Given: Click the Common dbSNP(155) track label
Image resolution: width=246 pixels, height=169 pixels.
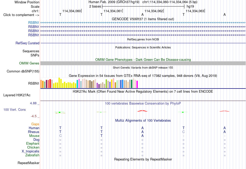Looking at the screenshot, I should [x=23, y=71].
